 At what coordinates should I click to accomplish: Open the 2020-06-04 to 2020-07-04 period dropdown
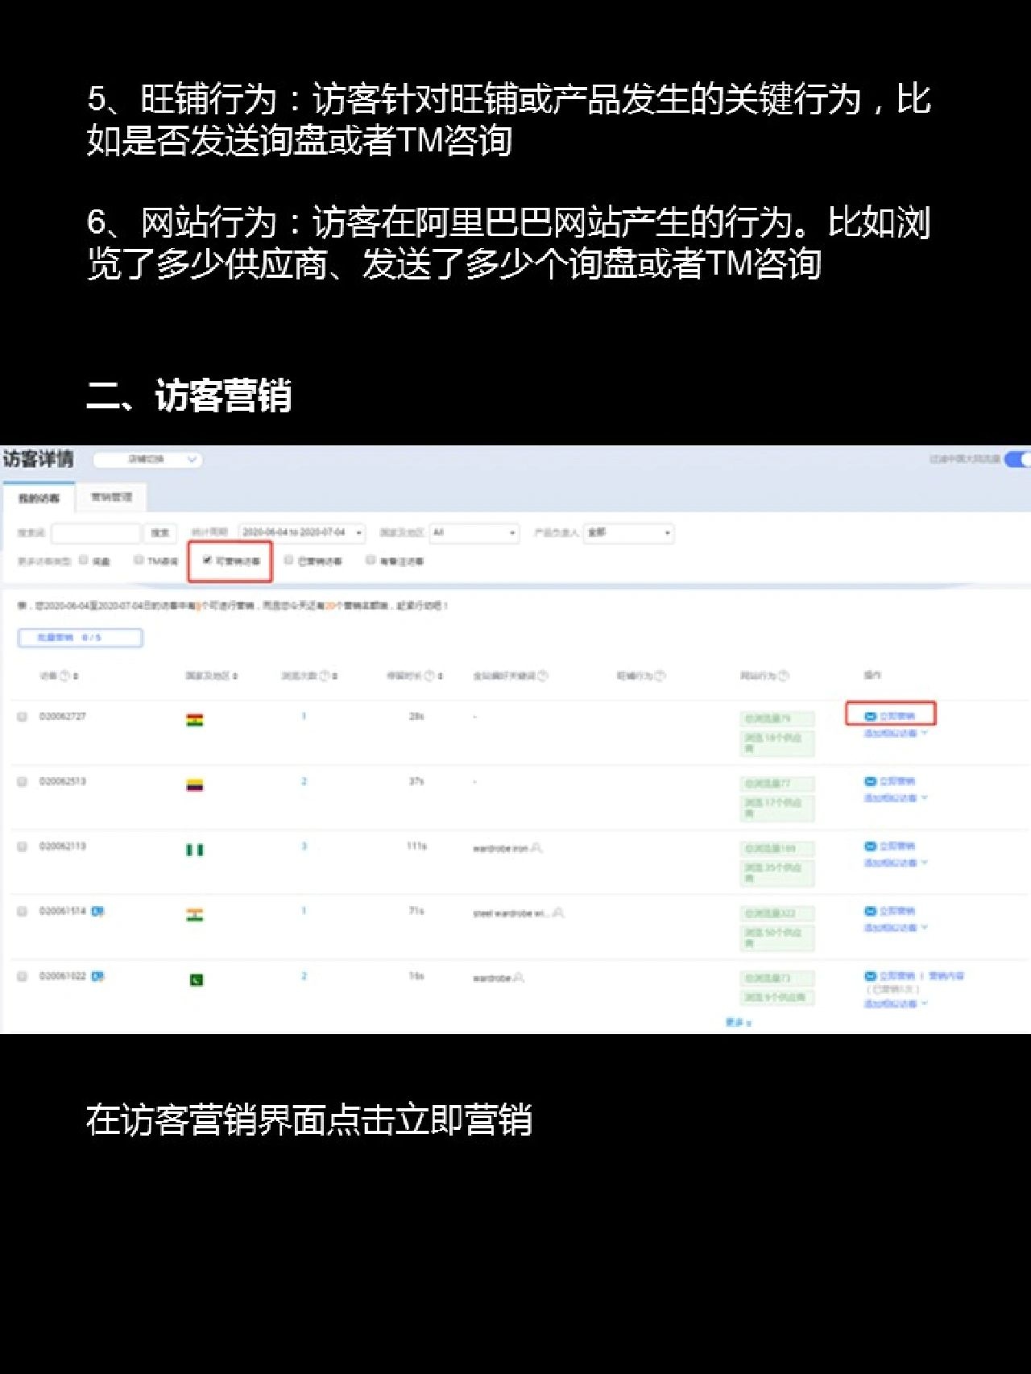pyautogui.click(x=302, y=532)
